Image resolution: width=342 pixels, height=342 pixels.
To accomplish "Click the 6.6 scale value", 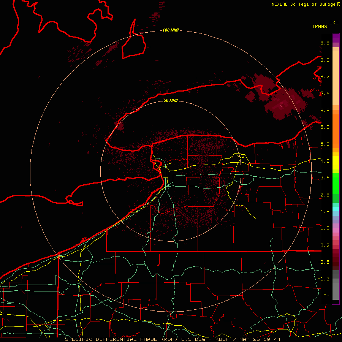I will pyautogui.click(x=325, y=110).
